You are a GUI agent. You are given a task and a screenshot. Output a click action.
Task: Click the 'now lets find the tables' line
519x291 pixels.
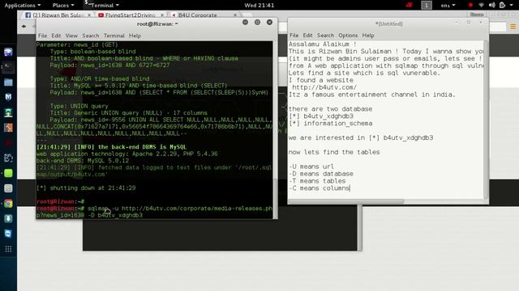tap(334, 152)
